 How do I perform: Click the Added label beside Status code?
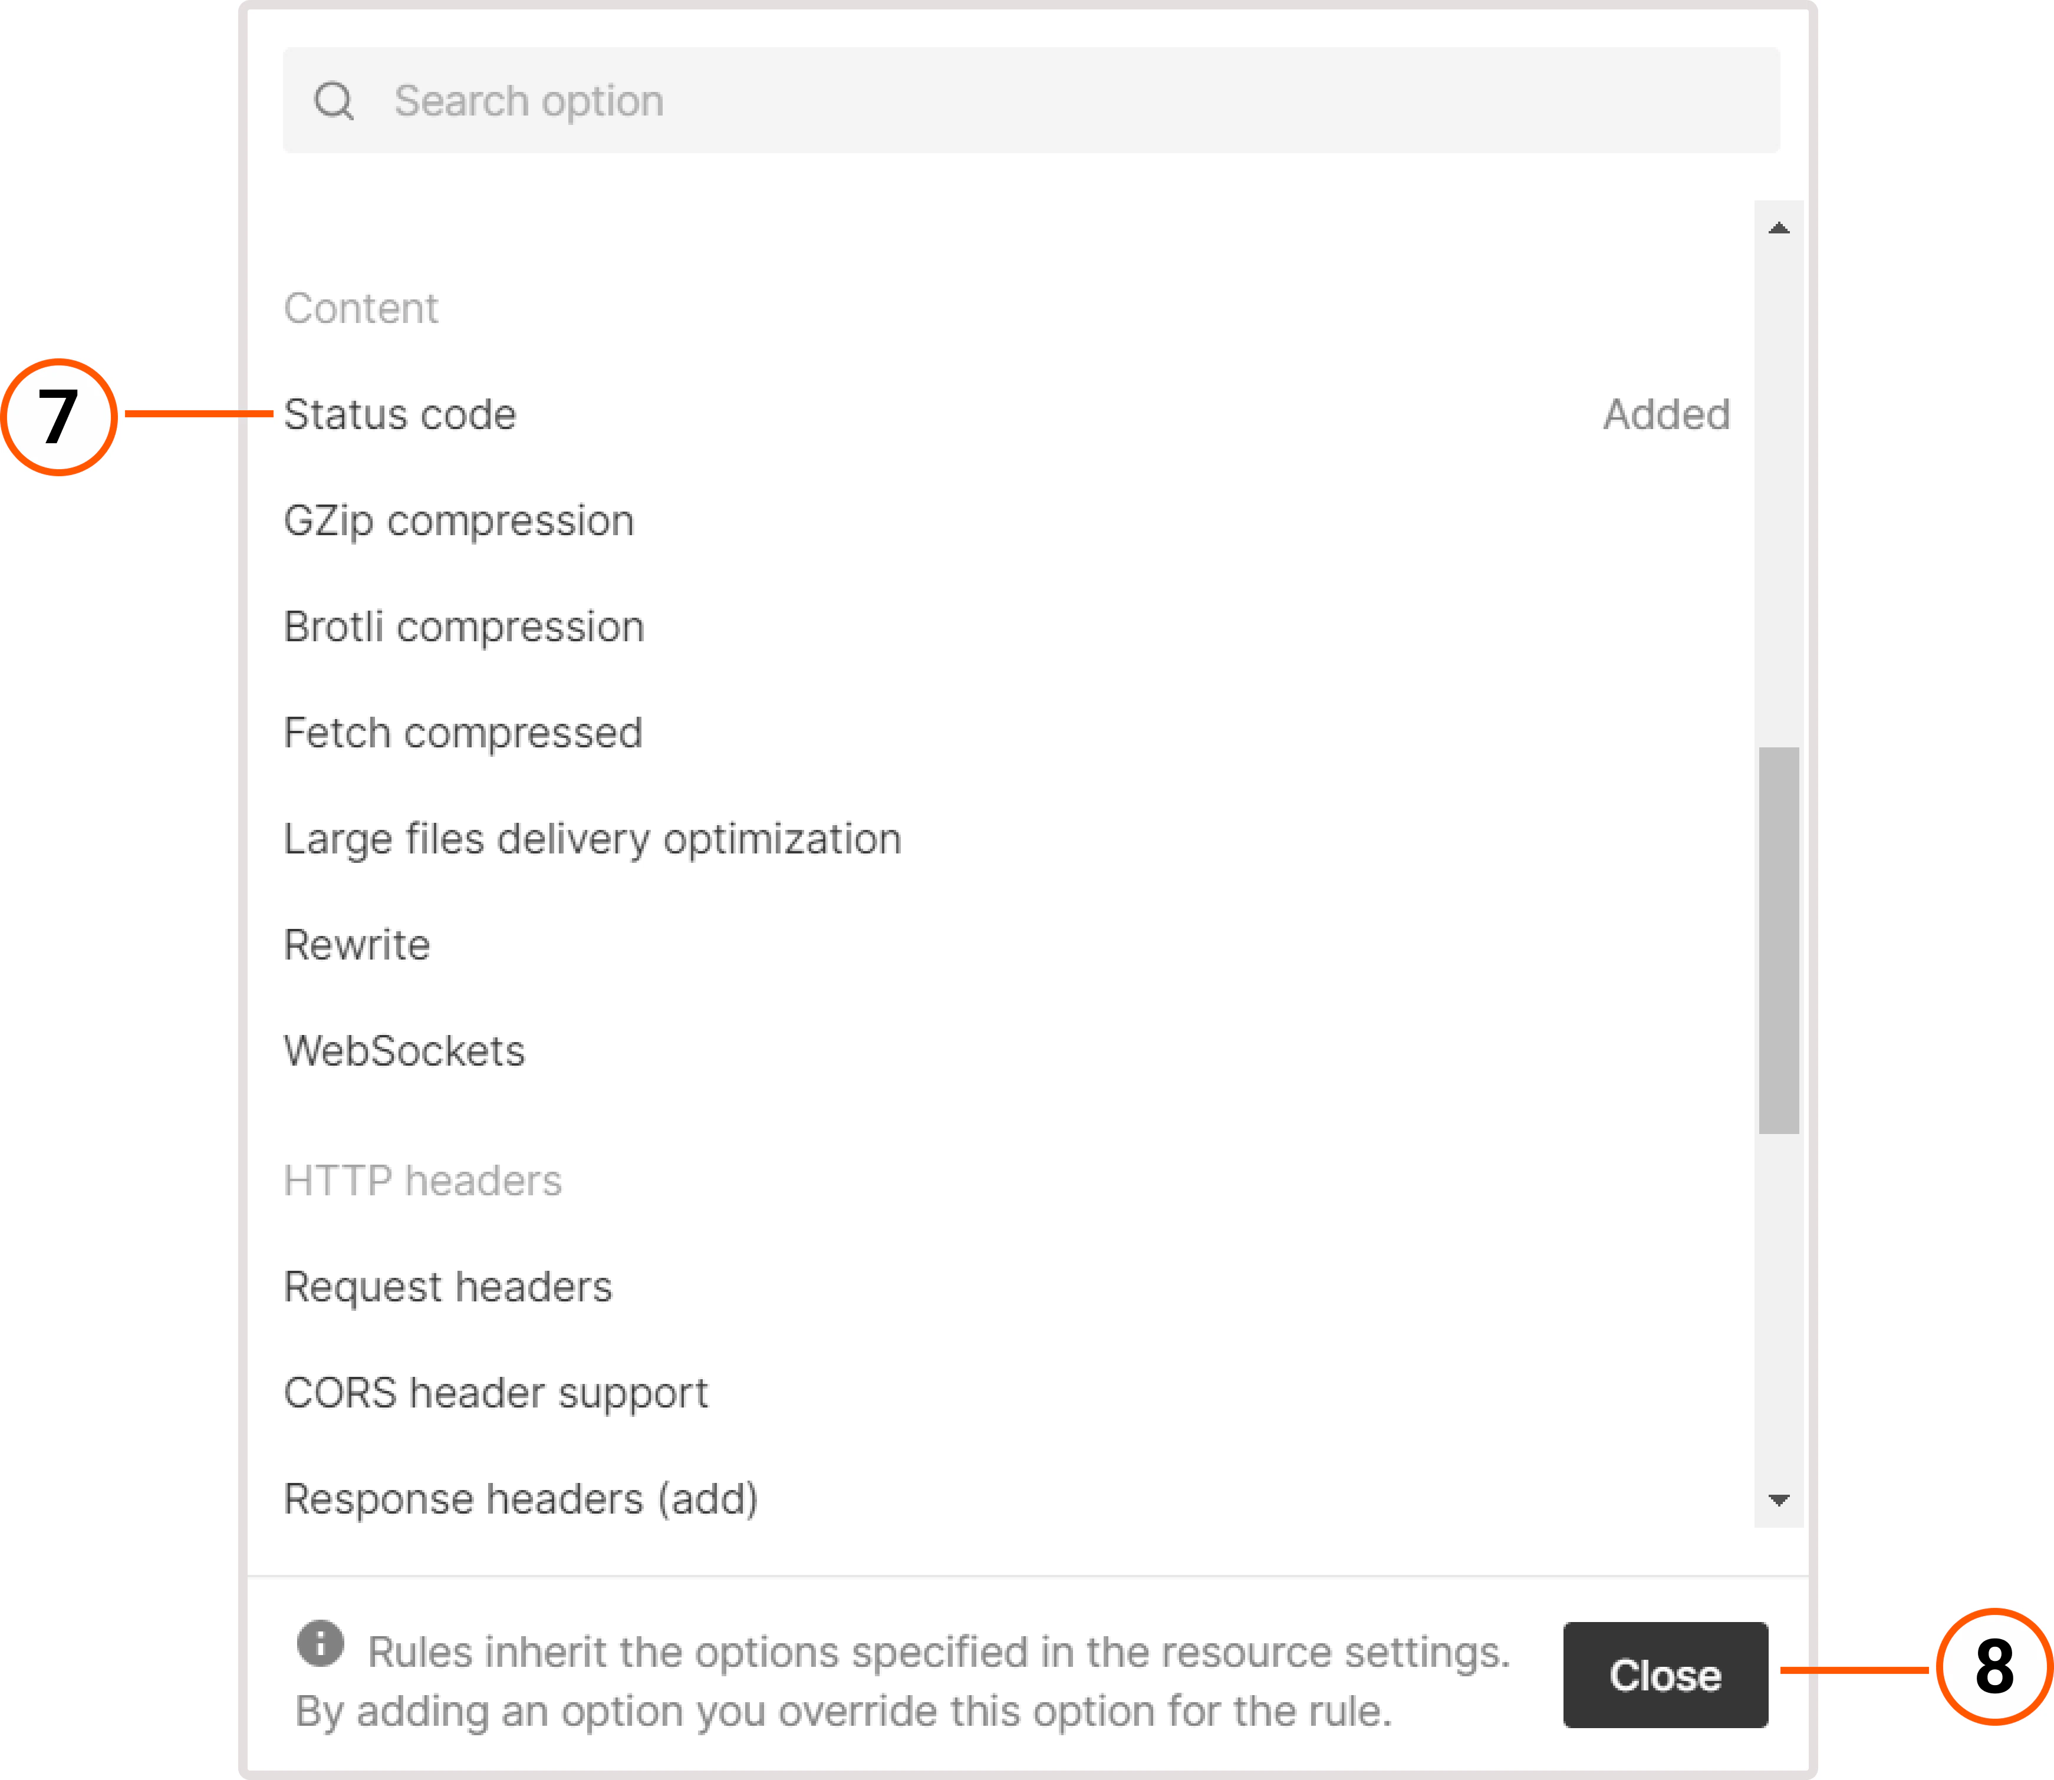coord(1665,414)
